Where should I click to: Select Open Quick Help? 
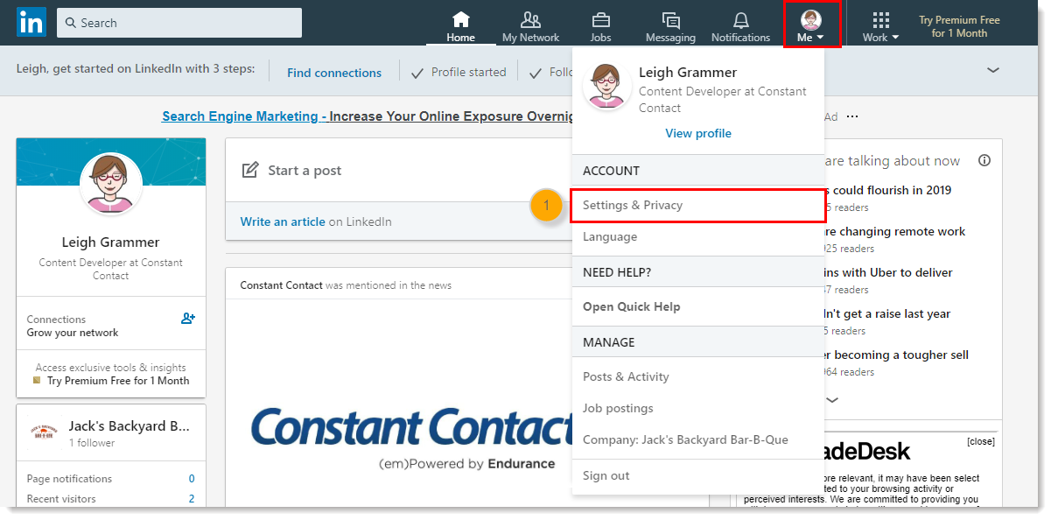point(697,306)
